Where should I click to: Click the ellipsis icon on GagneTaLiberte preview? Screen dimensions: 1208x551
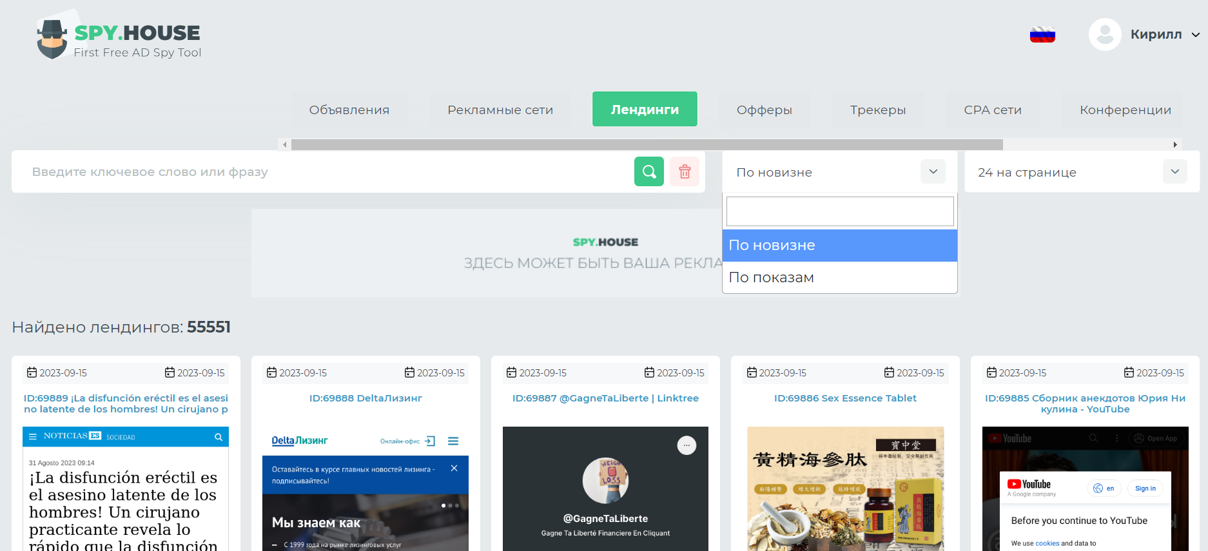[x=687, y=445]
